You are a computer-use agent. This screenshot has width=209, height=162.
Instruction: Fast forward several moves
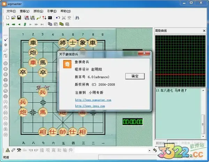tap(36, 24)
